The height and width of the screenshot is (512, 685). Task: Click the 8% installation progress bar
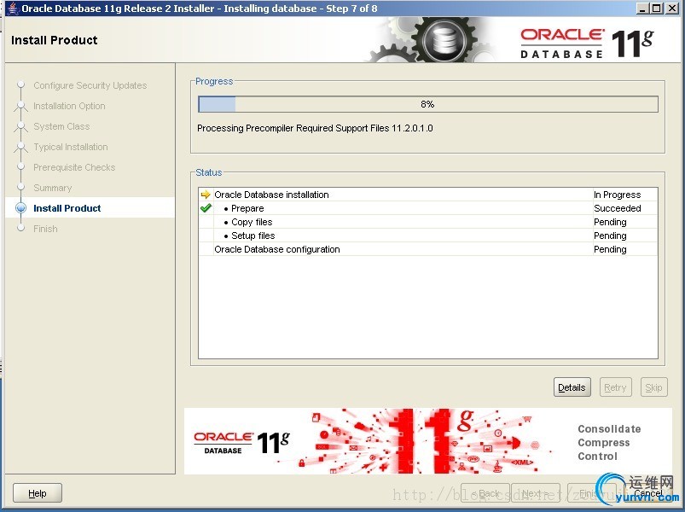pyautogui.click(x=427, y=104)
